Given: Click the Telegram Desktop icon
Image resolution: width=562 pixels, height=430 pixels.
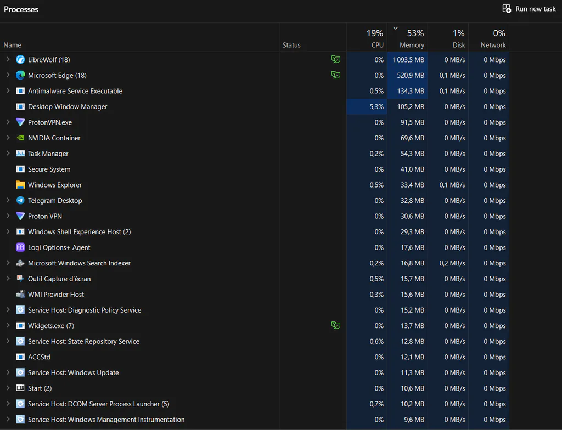Looking at the screenshot, I should 20,200.
